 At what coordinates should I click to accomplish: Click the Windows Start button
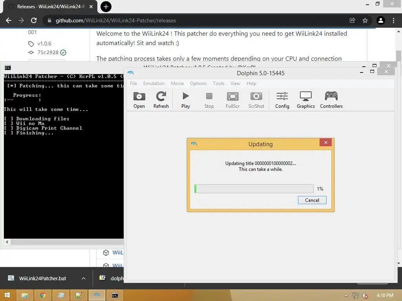click(7, 295)
